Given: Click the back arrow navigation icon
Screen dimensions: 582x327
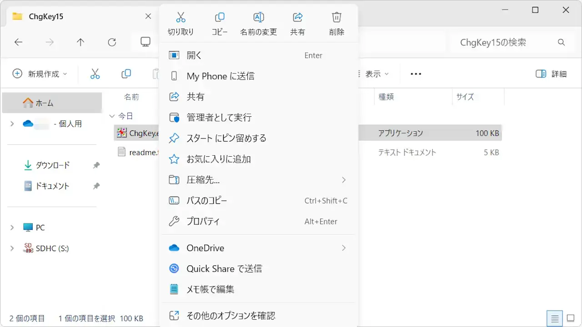Looking at the screenshot, I should [x=18, y=42].
